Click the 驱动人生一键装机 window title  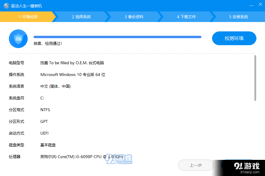point(26,6)
